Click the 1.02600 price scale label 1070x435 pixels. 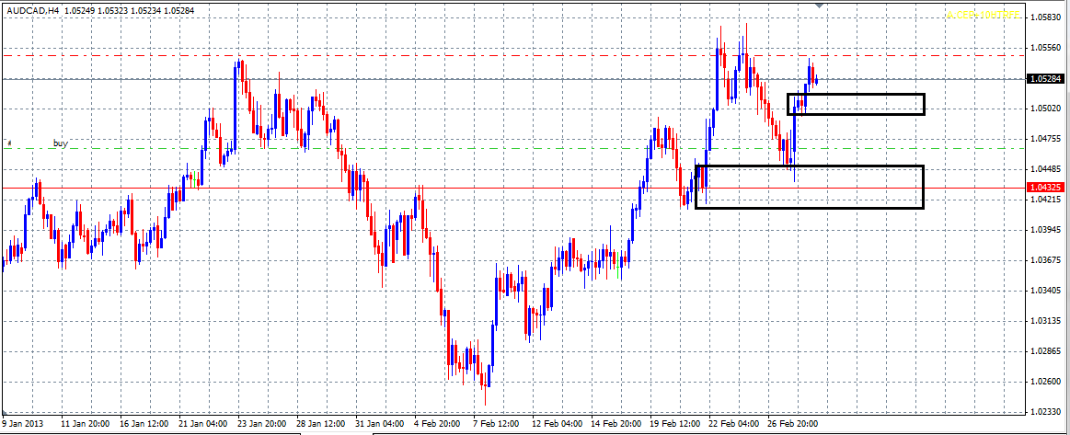click(1047, 382)
